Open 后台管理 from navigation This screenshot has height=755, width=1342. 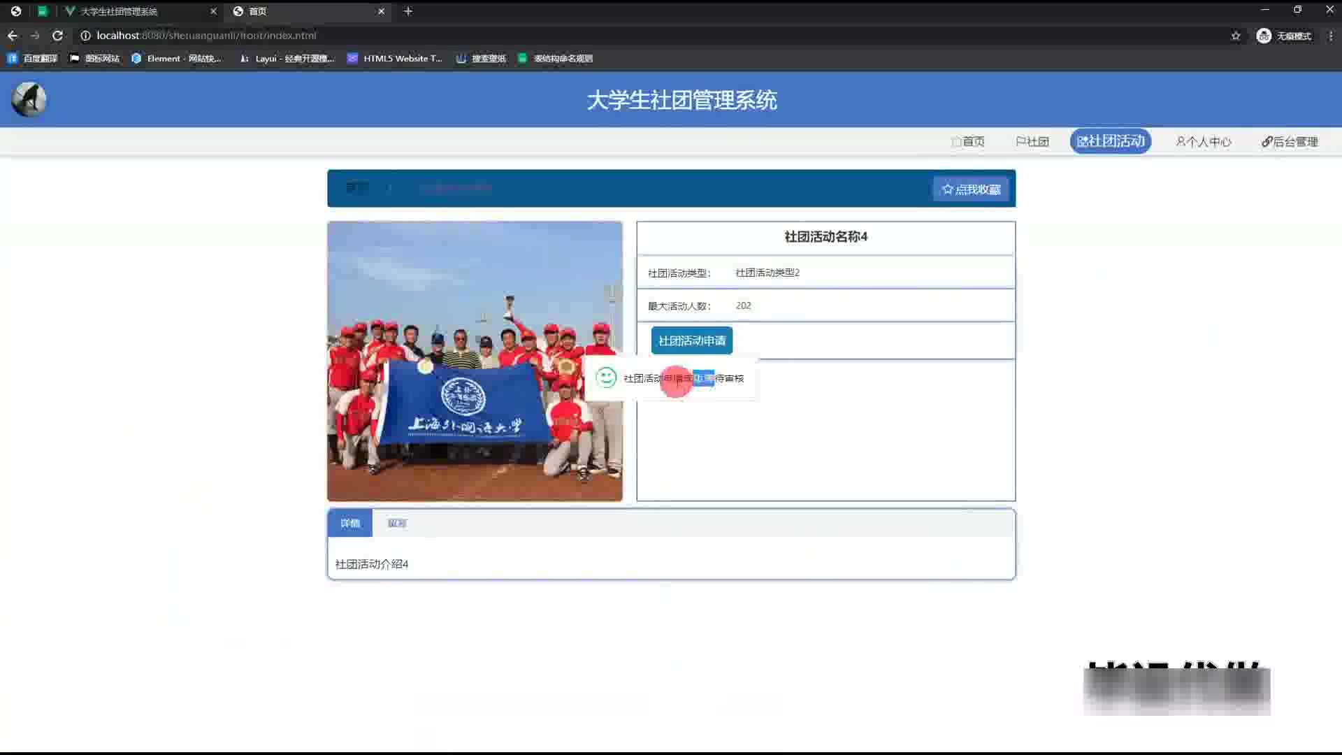pos(1290,142)
